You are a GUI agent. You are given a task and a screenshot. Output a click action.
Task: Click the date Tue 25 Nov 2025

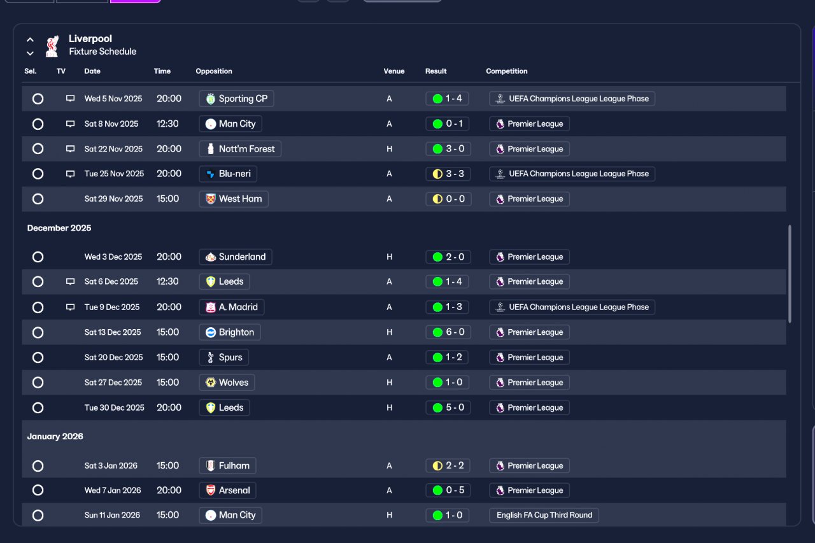coord(115,174)
